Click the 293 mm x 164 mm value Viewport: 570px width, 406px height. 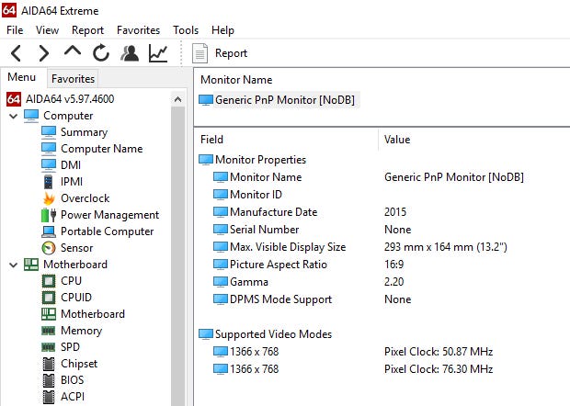click(445, 247)
